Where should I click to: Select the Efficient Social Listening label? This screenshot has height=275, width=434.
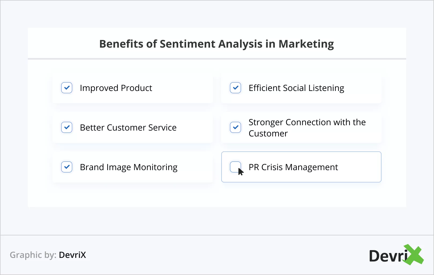click(296, 88)
